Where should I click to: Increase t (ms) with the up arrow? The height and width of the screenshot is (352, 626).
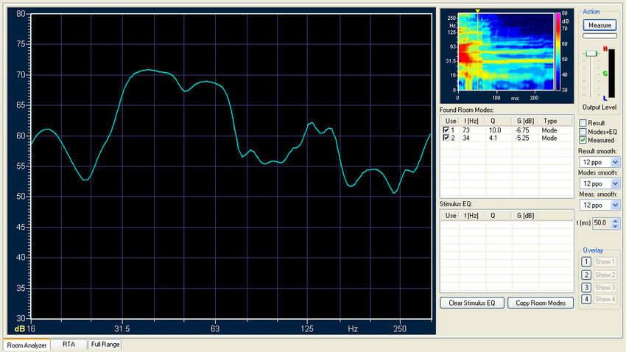(x=615, y=221)
